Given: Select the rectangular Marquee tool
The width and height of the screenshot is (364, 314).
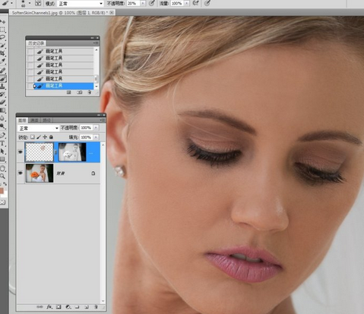Looking at the screenshot, I should click(x=2, y=30).
